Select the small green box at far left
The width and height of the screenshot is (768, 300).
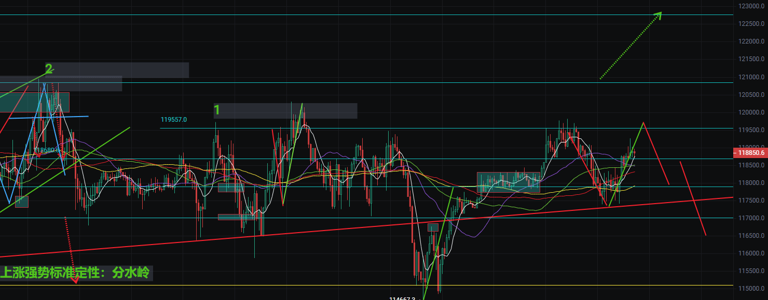tap(22, 202)
